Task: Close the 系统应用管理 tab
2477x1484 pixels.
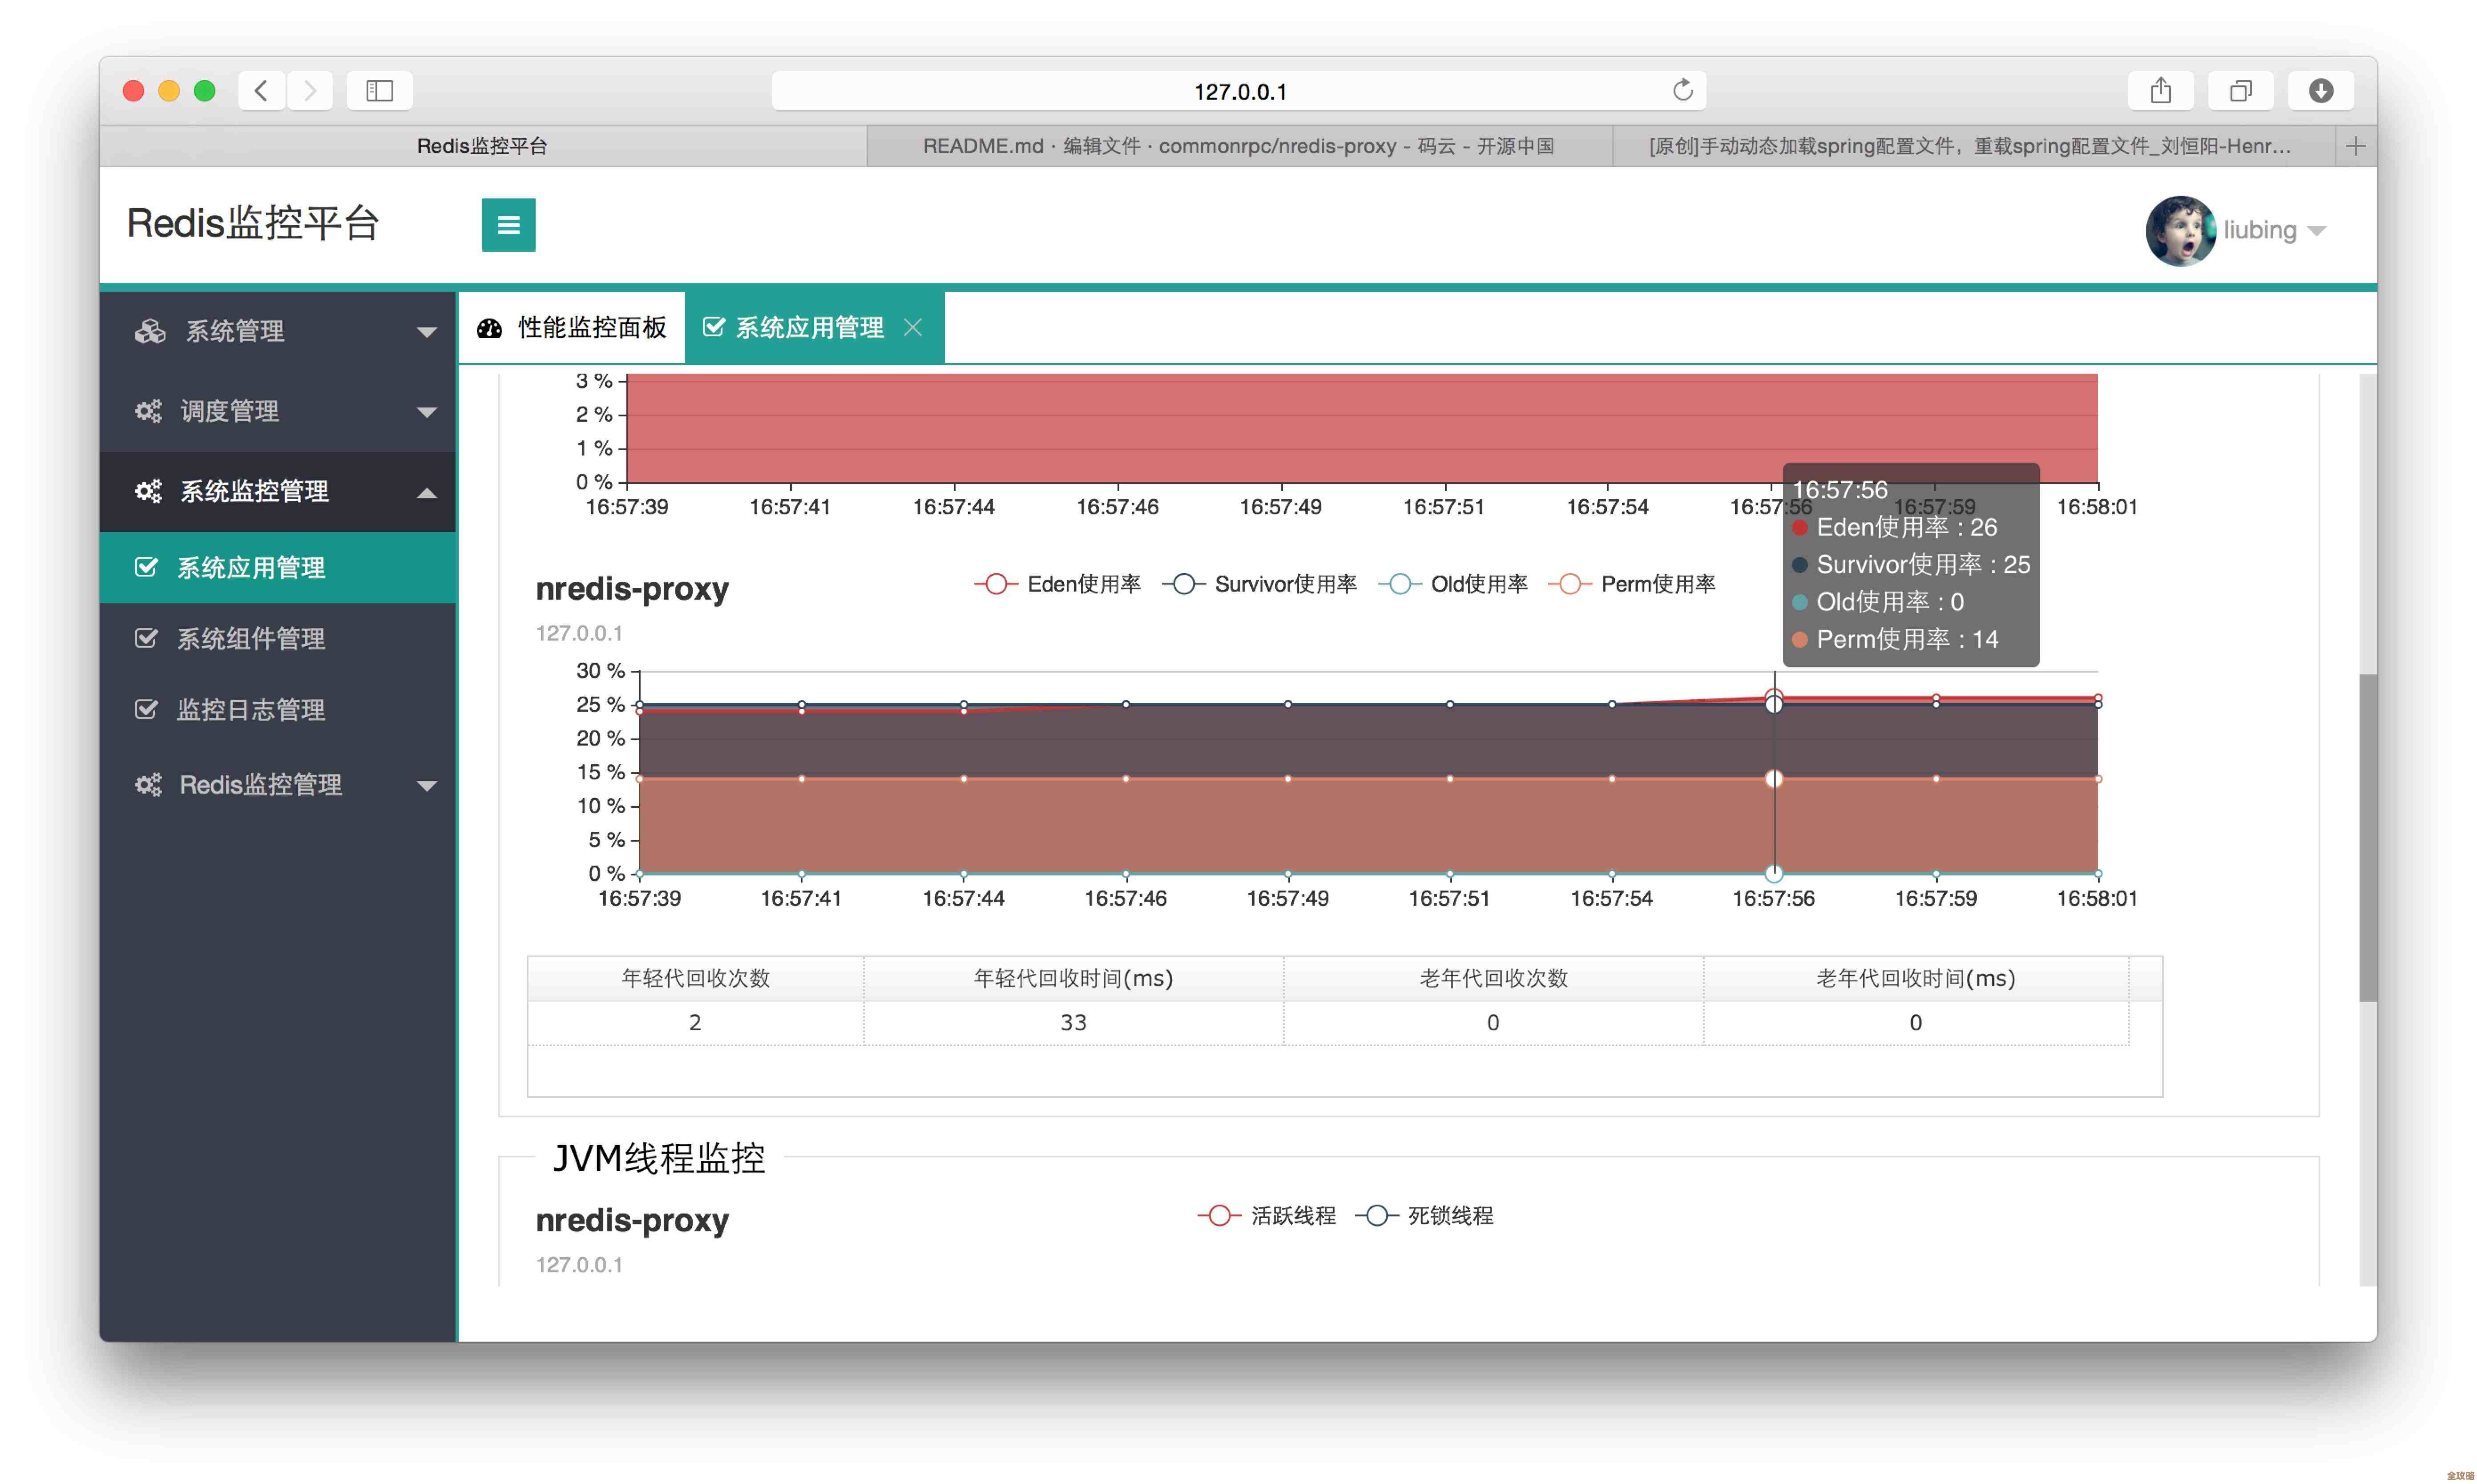Action: [x=912, y=327]
